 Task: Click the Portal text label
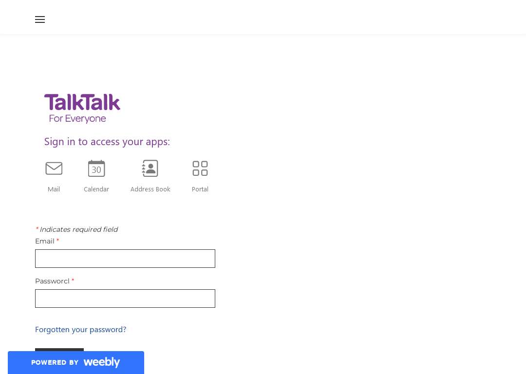(x=200, y=189)
